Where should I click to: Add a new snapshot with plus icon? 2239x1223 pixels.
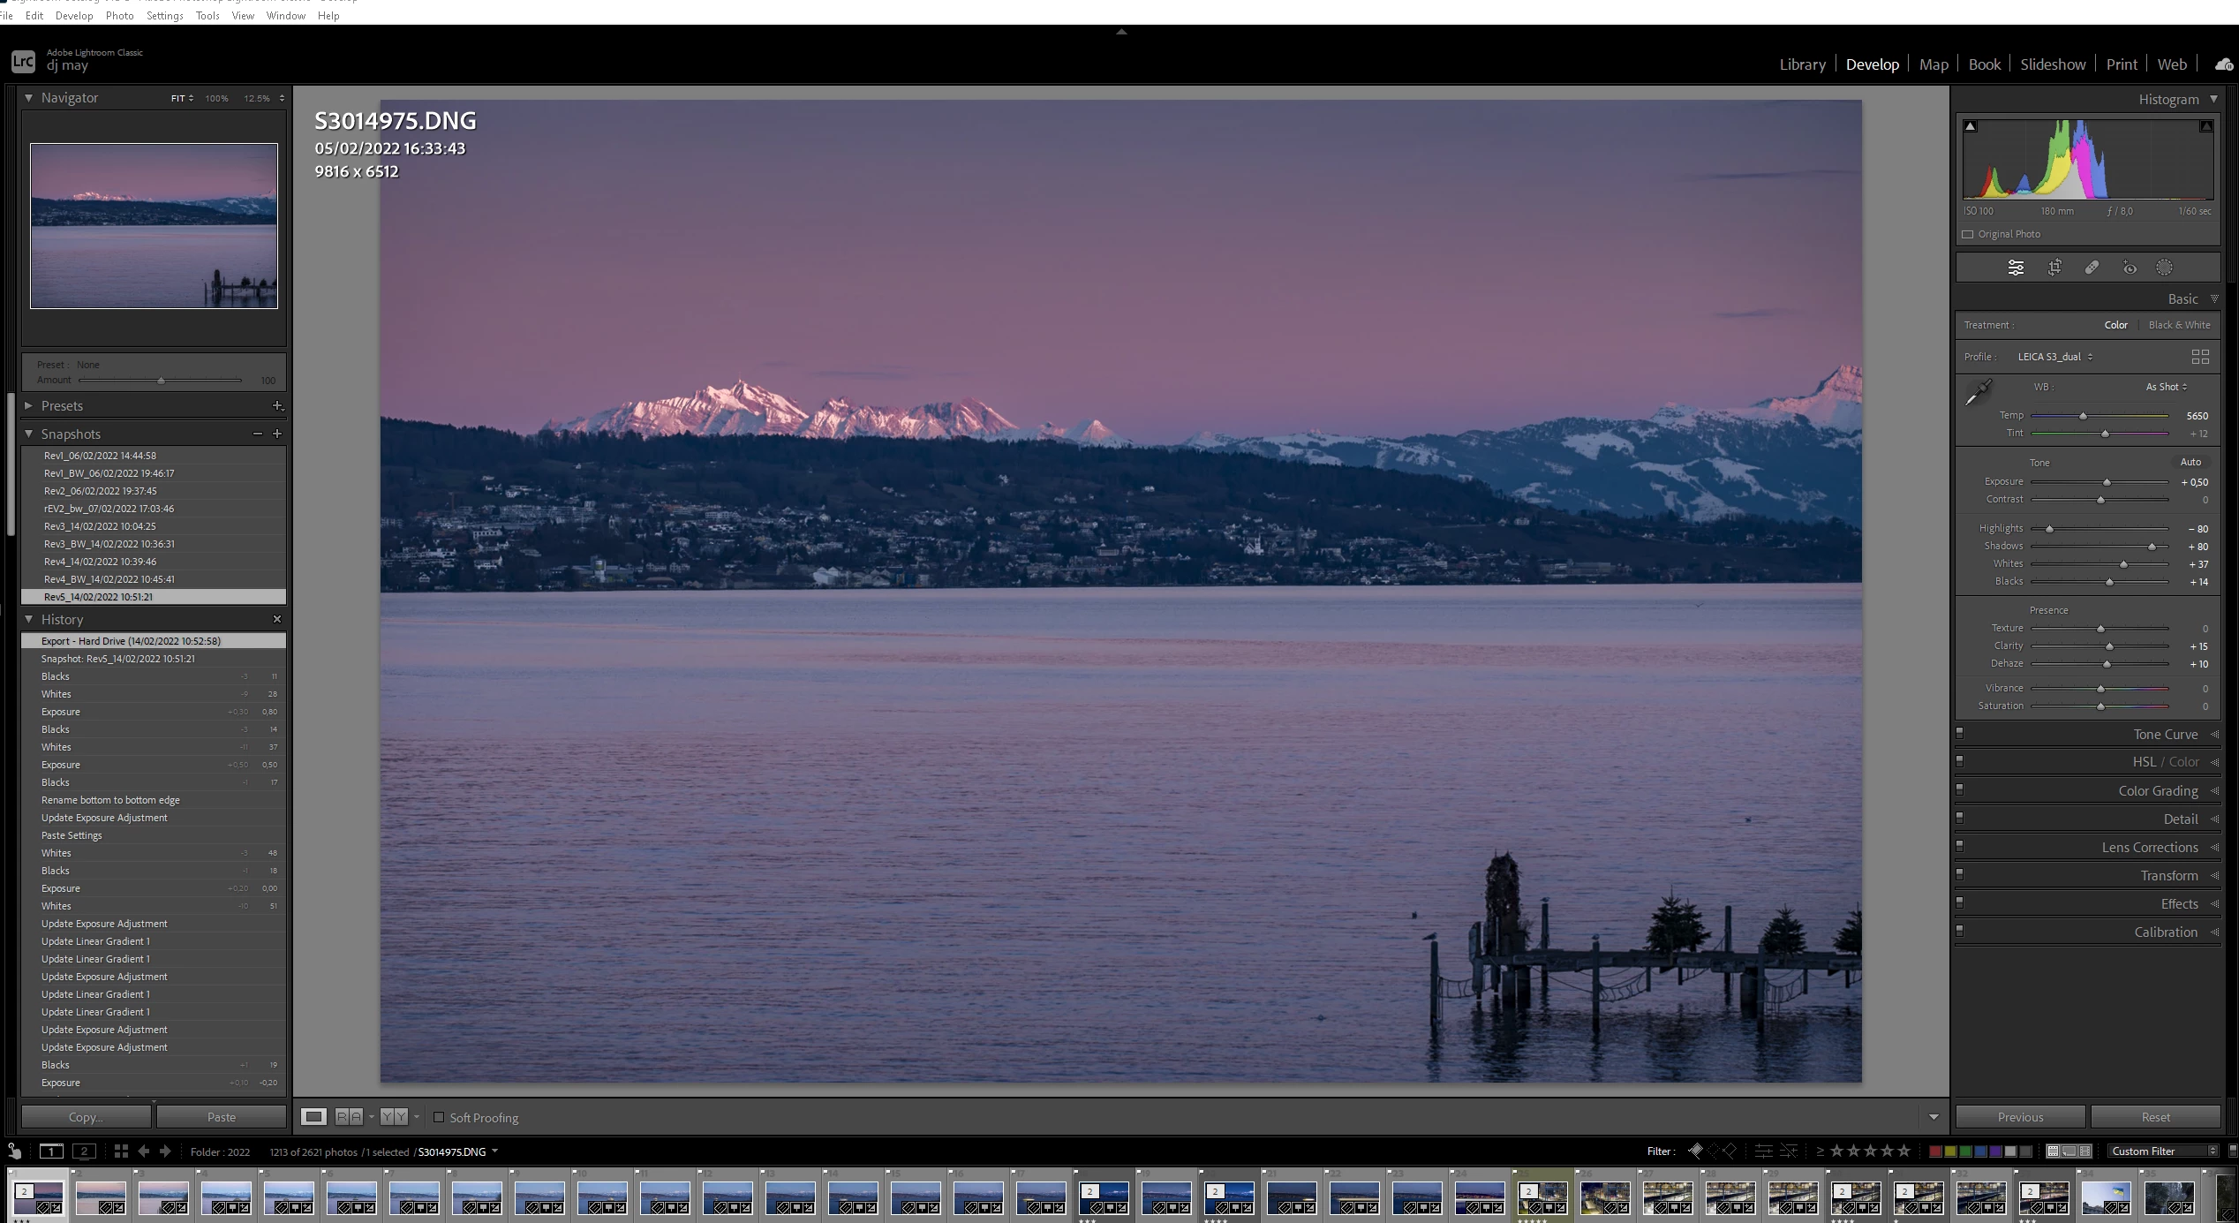pos(277,434)
